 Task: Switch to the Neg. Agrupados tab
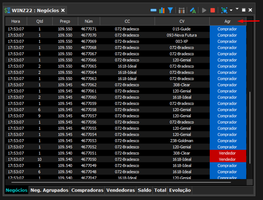(x=49, y=190)
